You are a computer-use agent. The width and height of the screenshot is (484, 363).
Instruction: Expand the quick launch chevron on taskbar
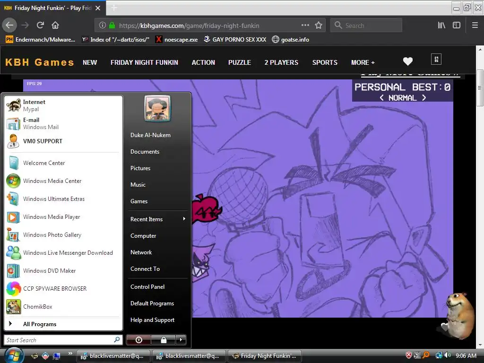tap(70, 354)
